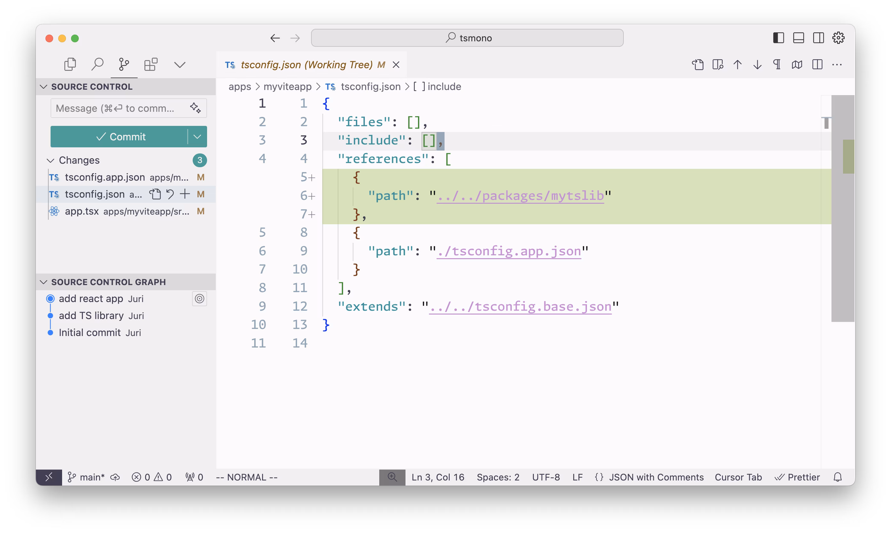Collapse the Source Control Graph section
891x533 pixels.
(x=44, y=282)
